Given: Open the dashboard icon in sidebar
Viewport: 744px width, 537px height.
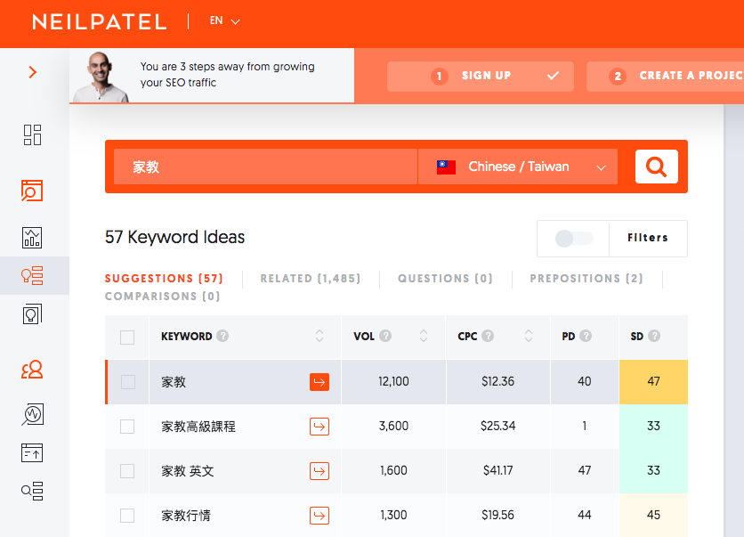Looking at the screenshot, I should click(32, 135).
